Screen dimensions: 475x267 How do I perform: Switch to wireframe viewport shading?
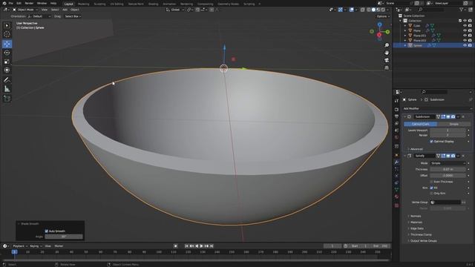(368, 10)
